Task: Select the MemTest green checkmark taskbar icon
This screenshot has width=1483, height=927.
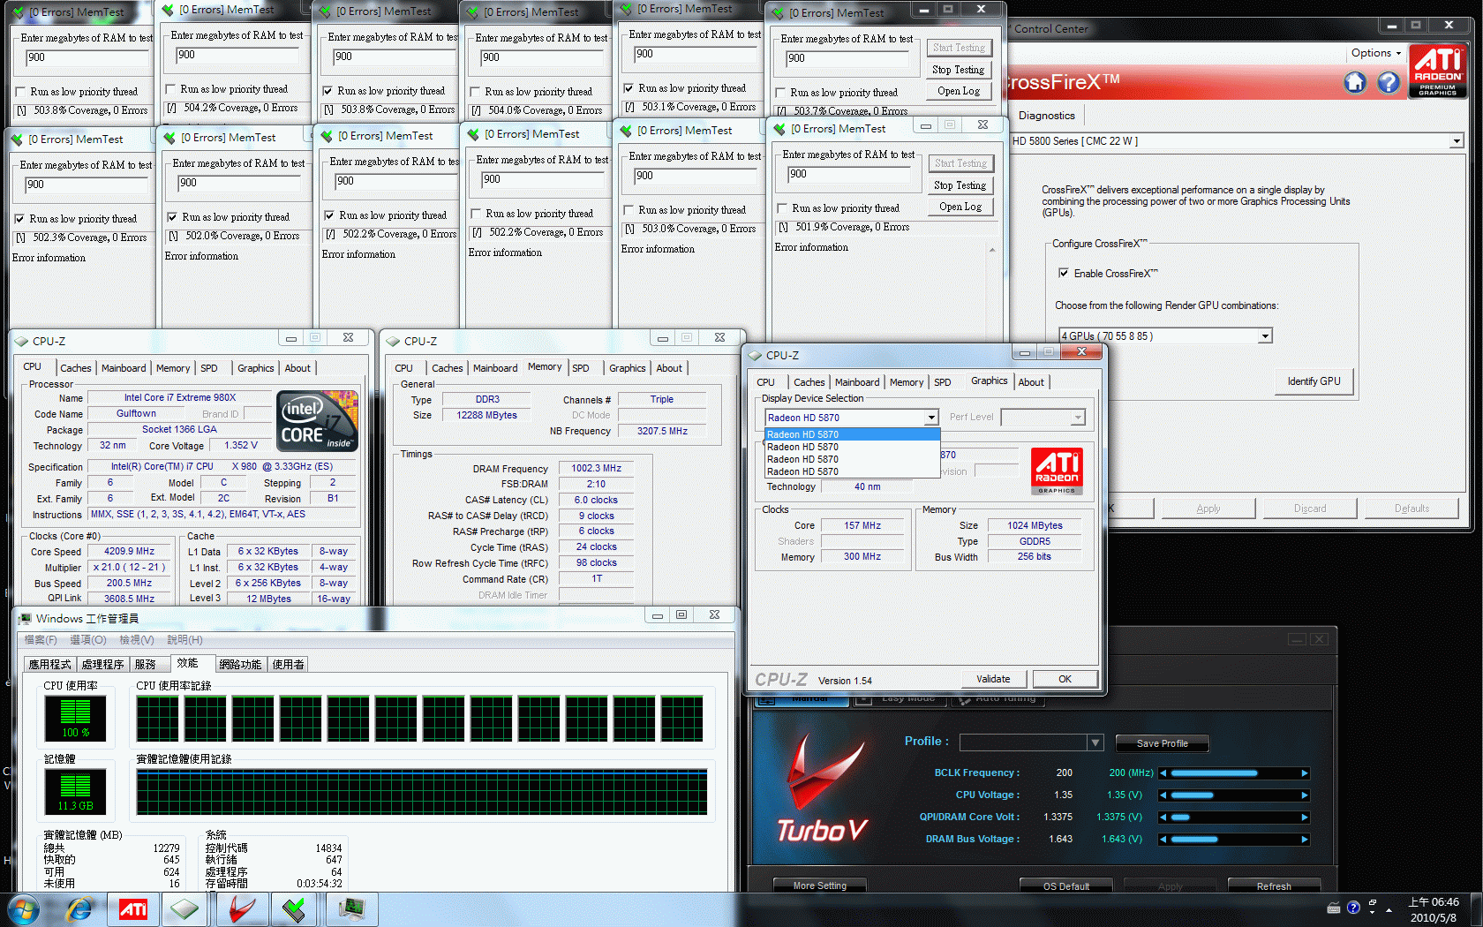Action: (x=295, y=909)
